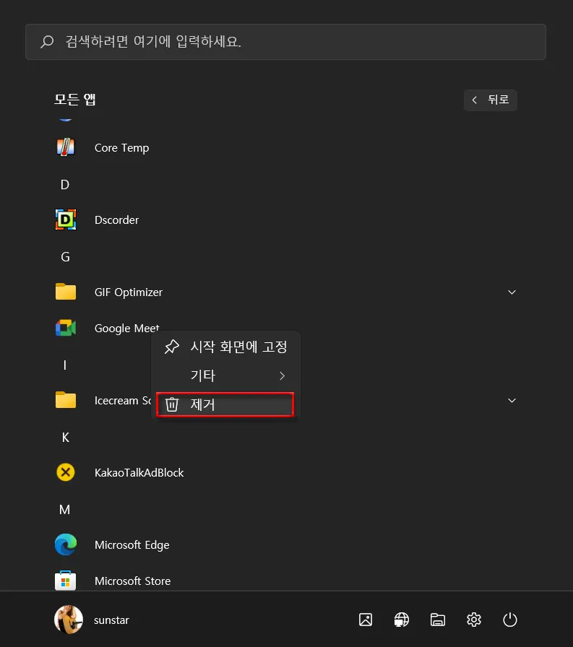Jump to letter K section header

pos(65,437)
